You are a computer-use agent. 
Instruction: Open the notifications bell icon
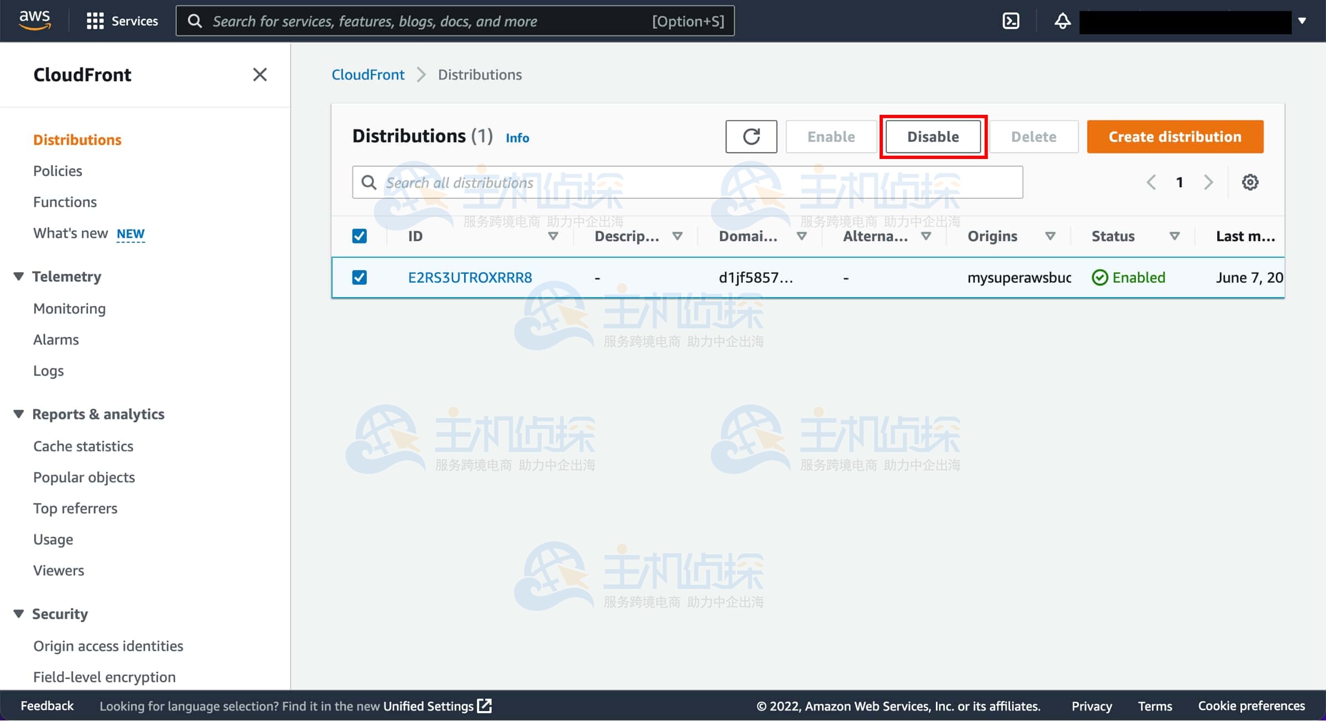click(1062, 21)
